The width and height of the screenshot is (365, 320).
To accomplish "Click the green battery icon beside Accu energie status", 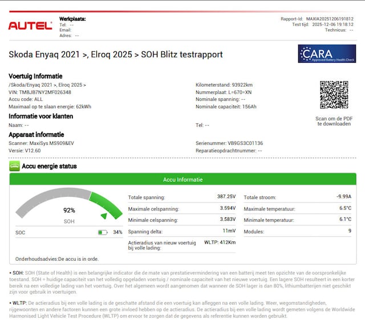I will click(14, 166).
